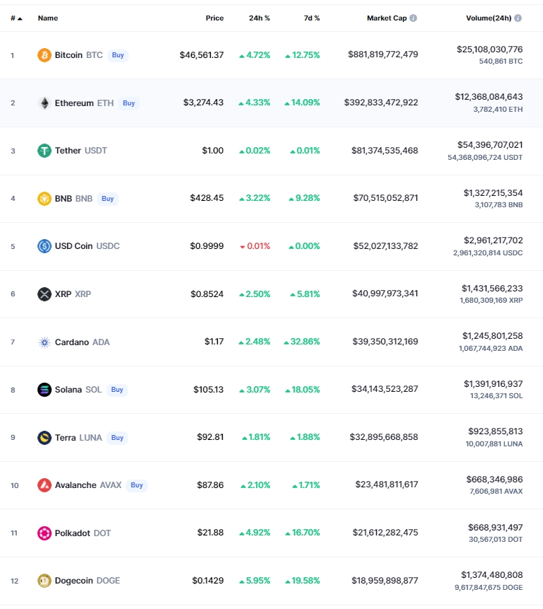Click the Polkadot pink logo icon
Screen dimensions: 543x609
point(45,533)
